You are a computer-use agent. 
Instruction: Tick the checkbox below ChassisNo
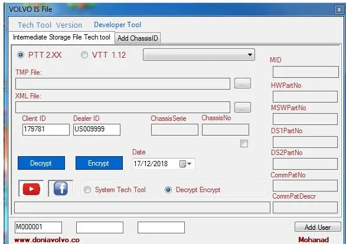[244, 144]
